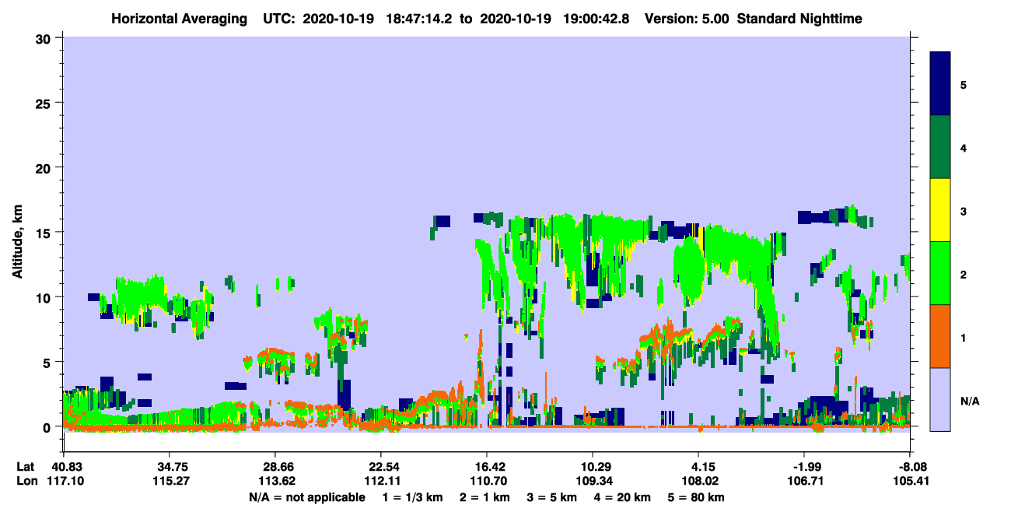Click the colorbar number label 3
The width and height of the screenshot is (1011, 519).
pyautogui.click(x=964, y=211)
